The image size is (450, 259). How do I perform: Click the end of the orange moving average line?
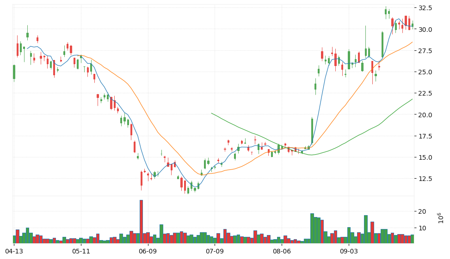click(413, 42)
